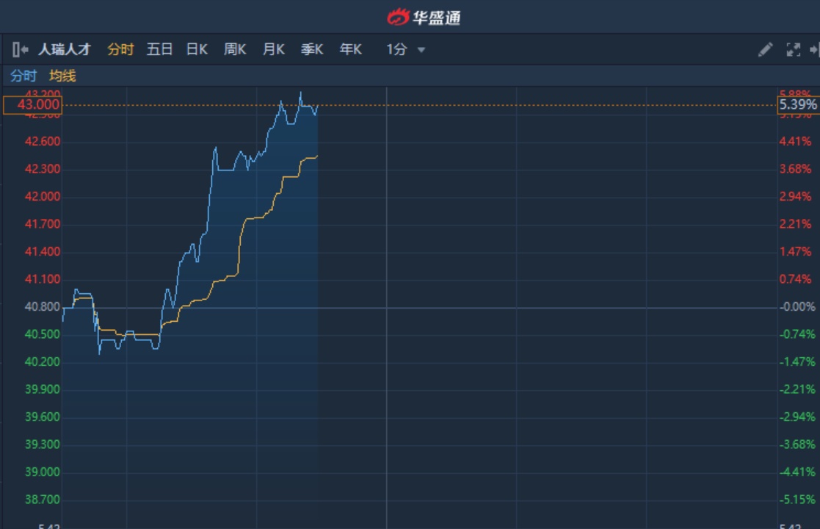Expand the dropdown arrow beside 1分

421,50
